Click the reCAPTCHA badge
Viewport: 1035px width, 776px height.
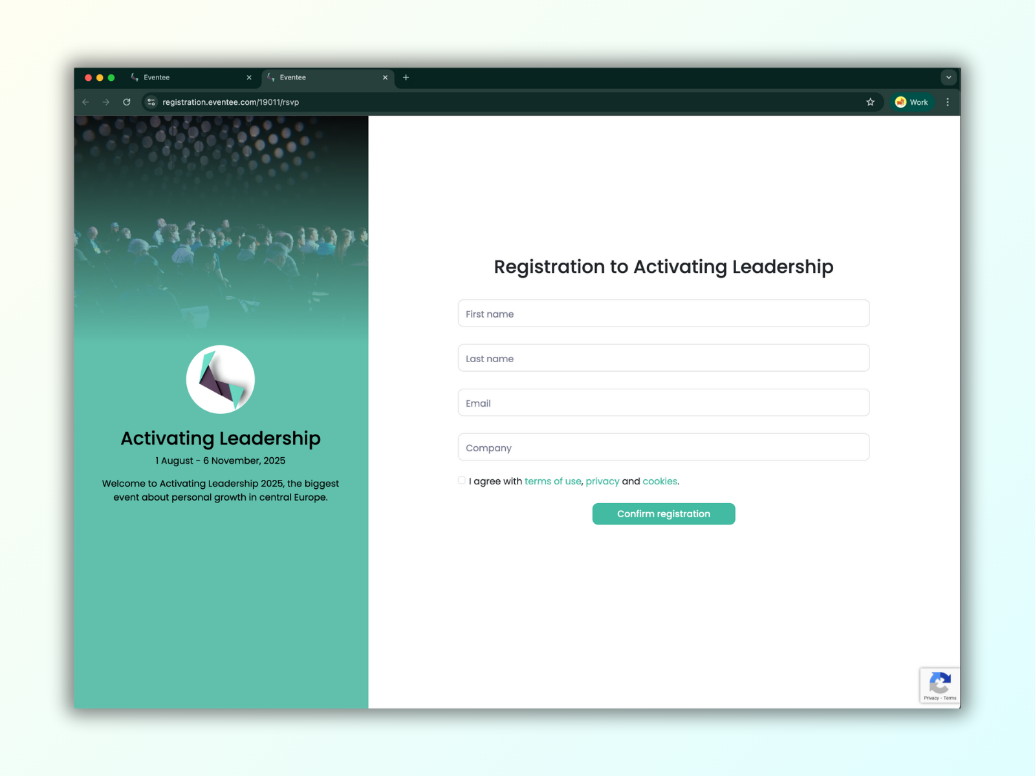pos(940,685)
